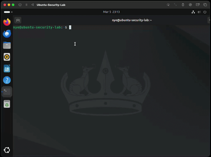This screenshot has height=157, width=211.
Task: Open the Trash from the dock
Action: (7, 104)
